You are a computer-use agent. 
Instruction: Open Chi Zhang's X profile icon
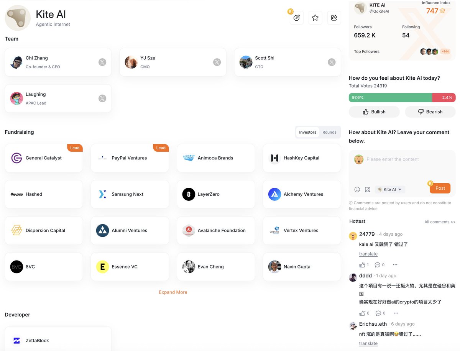tap(102, 62)
